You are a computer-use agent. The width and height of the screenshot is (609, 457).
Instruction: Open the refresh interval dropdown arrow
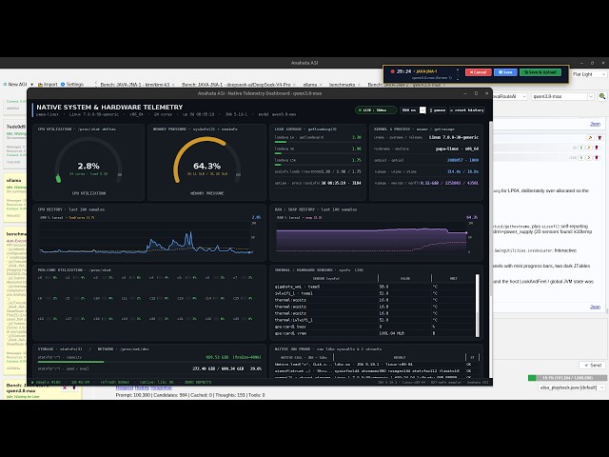[x=422, y=110]
